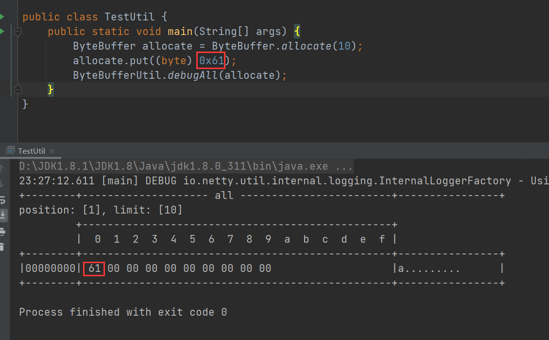Click the Down stack trace arrow
549x340 pixels.
tap(2, 184)
